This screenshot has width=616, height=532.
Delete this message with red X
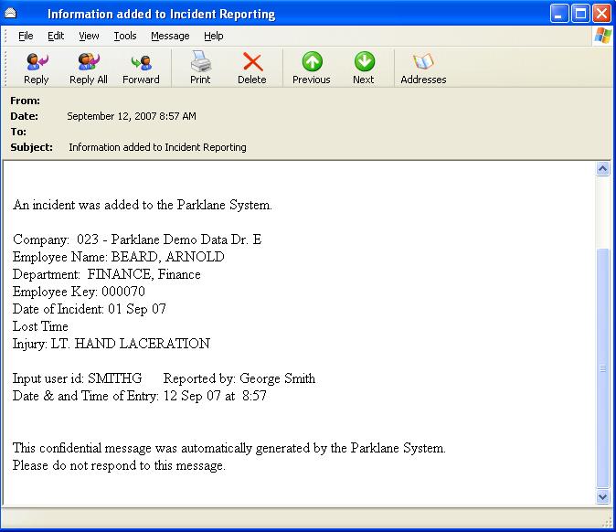click(252, 68)
